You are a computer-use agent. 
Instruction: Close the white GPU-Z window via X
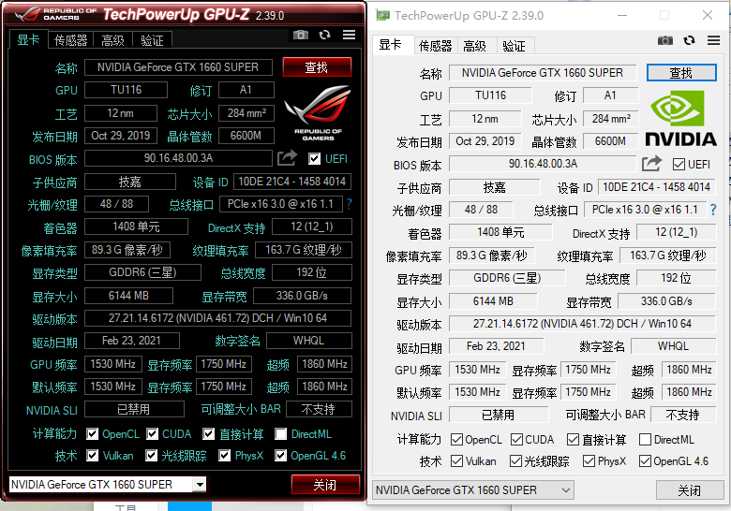click(x=708, y=15)
